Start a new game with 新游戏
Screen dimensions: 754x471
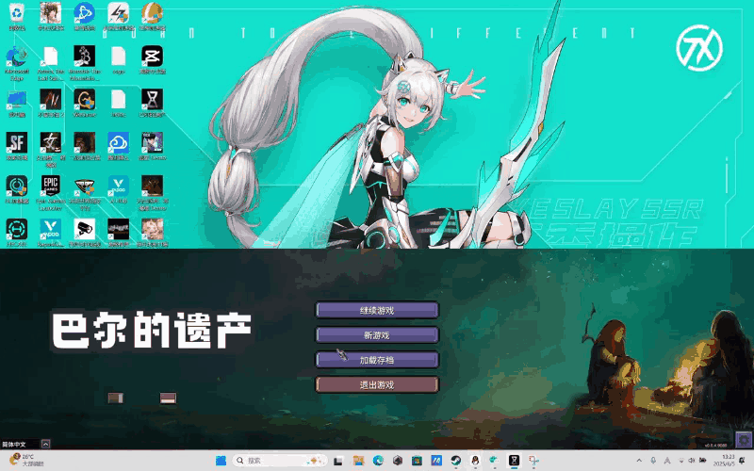[377, 335]
